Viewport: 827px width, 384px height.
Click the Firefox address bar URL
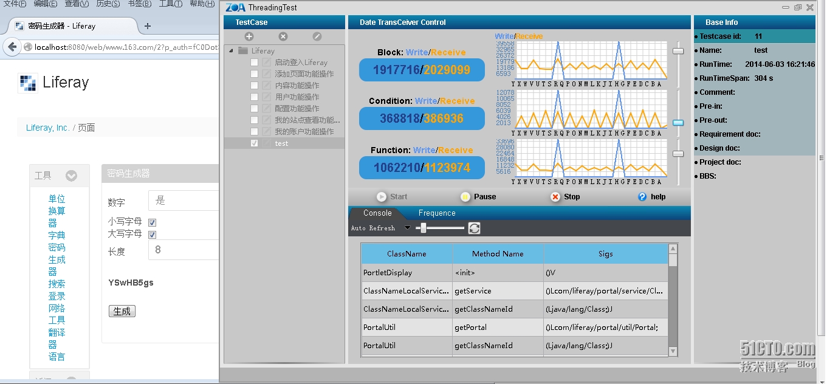point(126,47)
